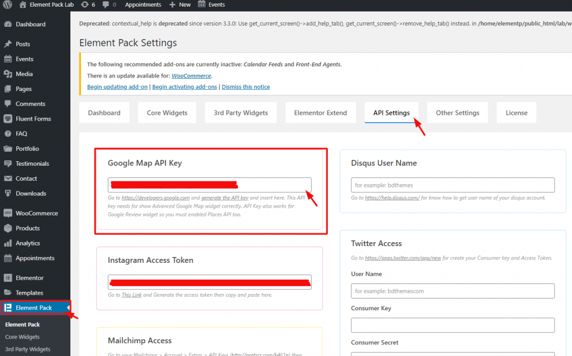
Task: Switch to the License tab
Action: point(516,113)
